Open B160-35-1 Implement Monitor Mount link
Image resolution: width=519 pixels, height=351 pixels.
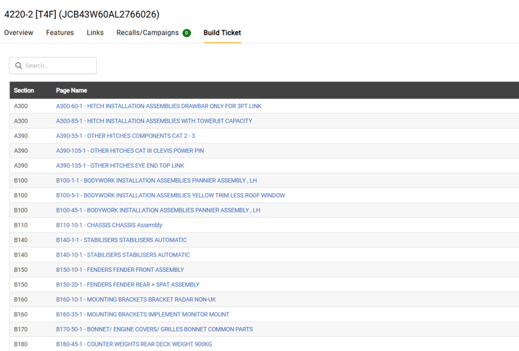(x=142, y=315)
